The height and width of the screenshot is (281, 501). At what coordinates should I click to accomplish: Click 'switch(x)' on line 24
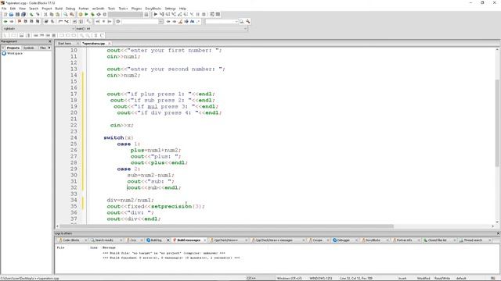tap(118, 137)
